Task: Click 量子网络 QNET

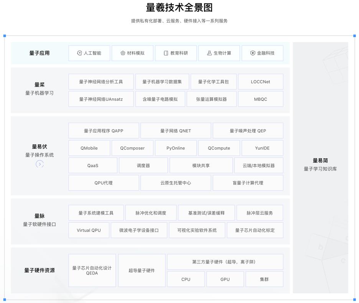Action: pos(176,130)
